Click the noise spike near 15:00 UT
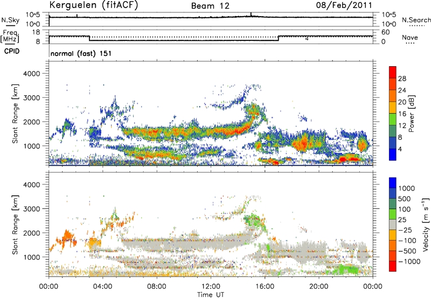The height and width of the screenshot is (298, 431). 251,15
